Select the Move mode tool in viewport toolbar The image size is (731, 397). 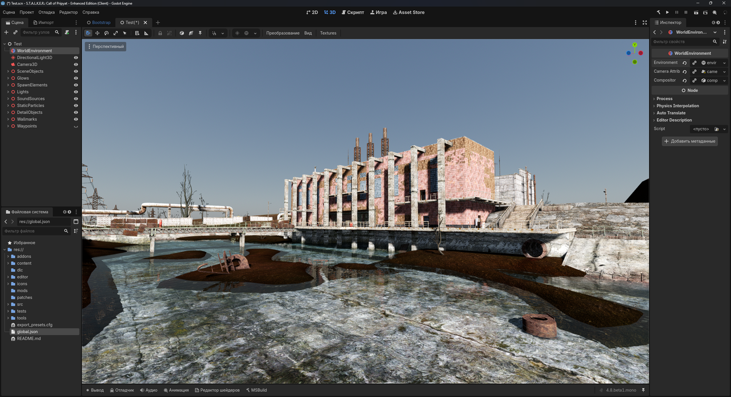click(97, 33)
